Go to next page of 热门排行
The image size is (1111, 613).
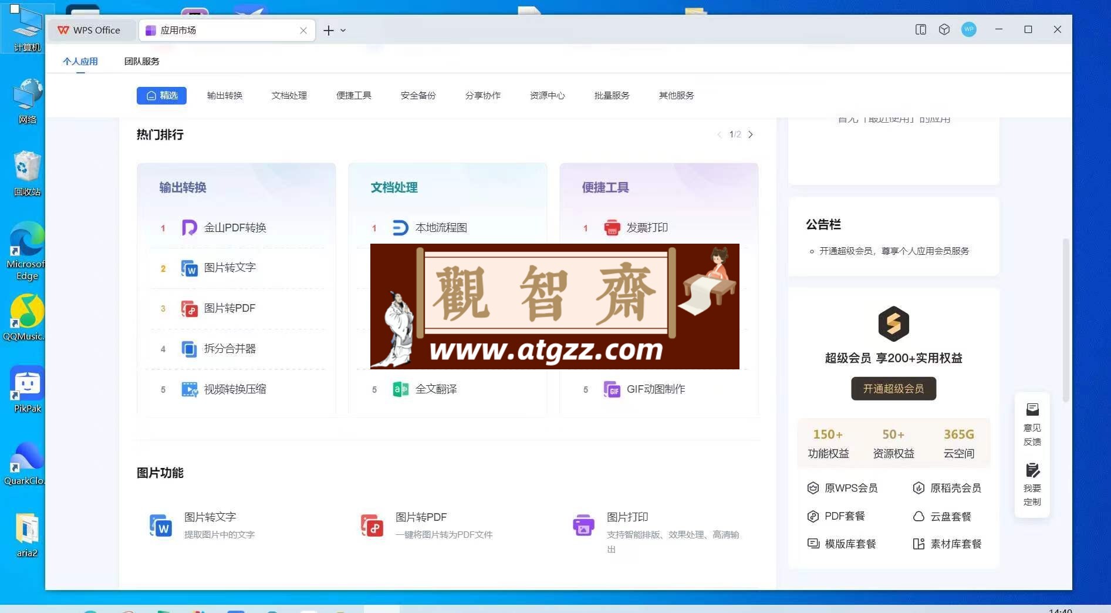(x=751, y=134)
